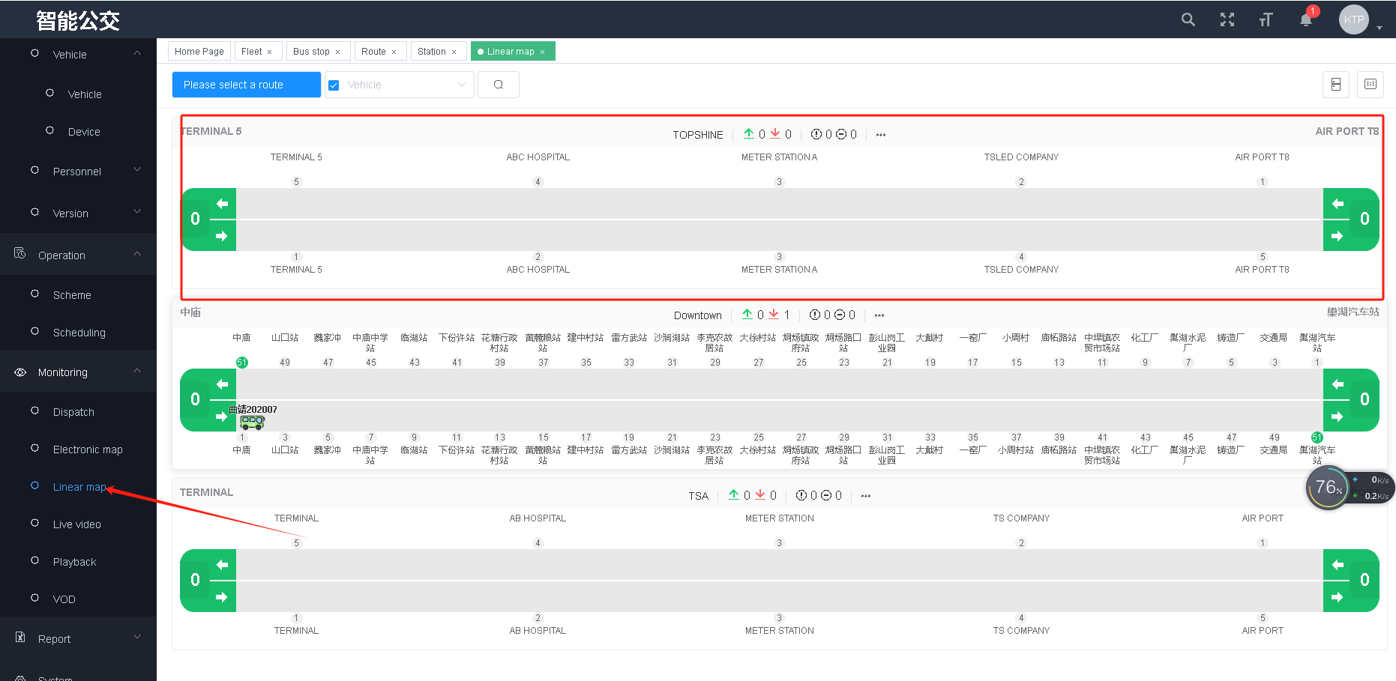Close the Linear map tab
This screenshot has height=681, width=1396.
(x=543, y=52)
